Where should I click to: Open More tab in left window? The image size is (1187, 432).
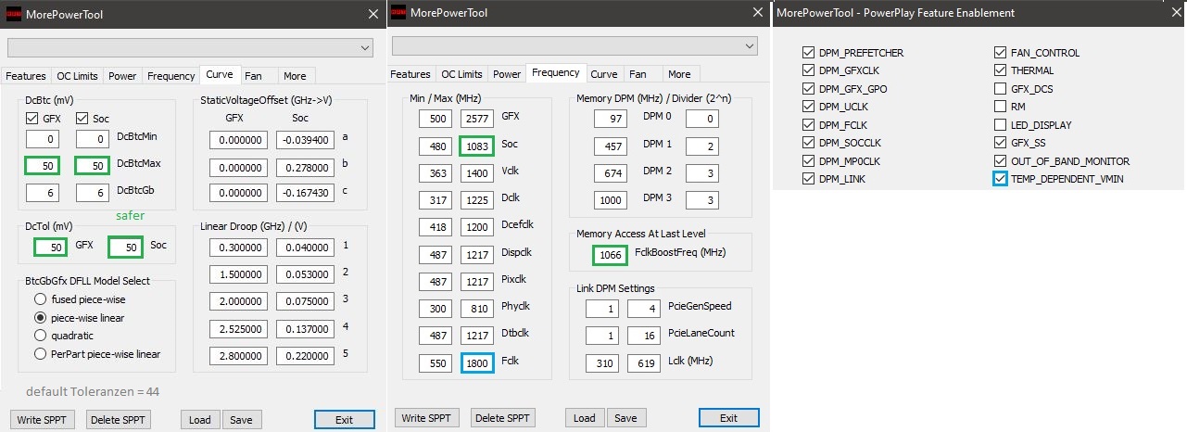pos(295,76)
